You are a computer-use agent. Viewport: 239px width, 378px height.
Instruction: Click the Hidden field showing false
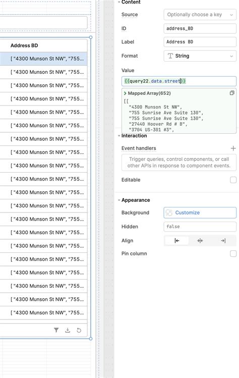[200, 227]
